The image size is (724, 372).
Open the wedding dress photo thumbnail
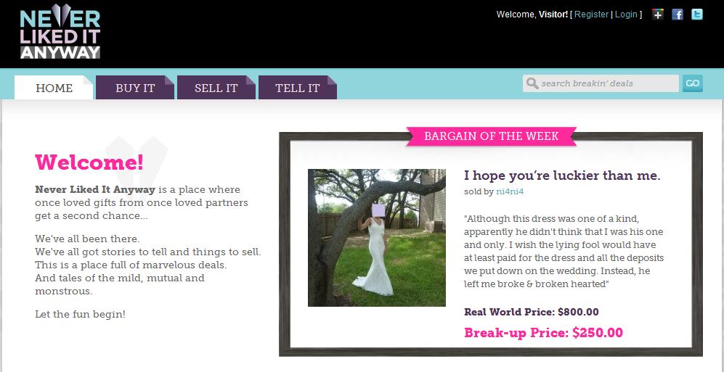[377, 237]
